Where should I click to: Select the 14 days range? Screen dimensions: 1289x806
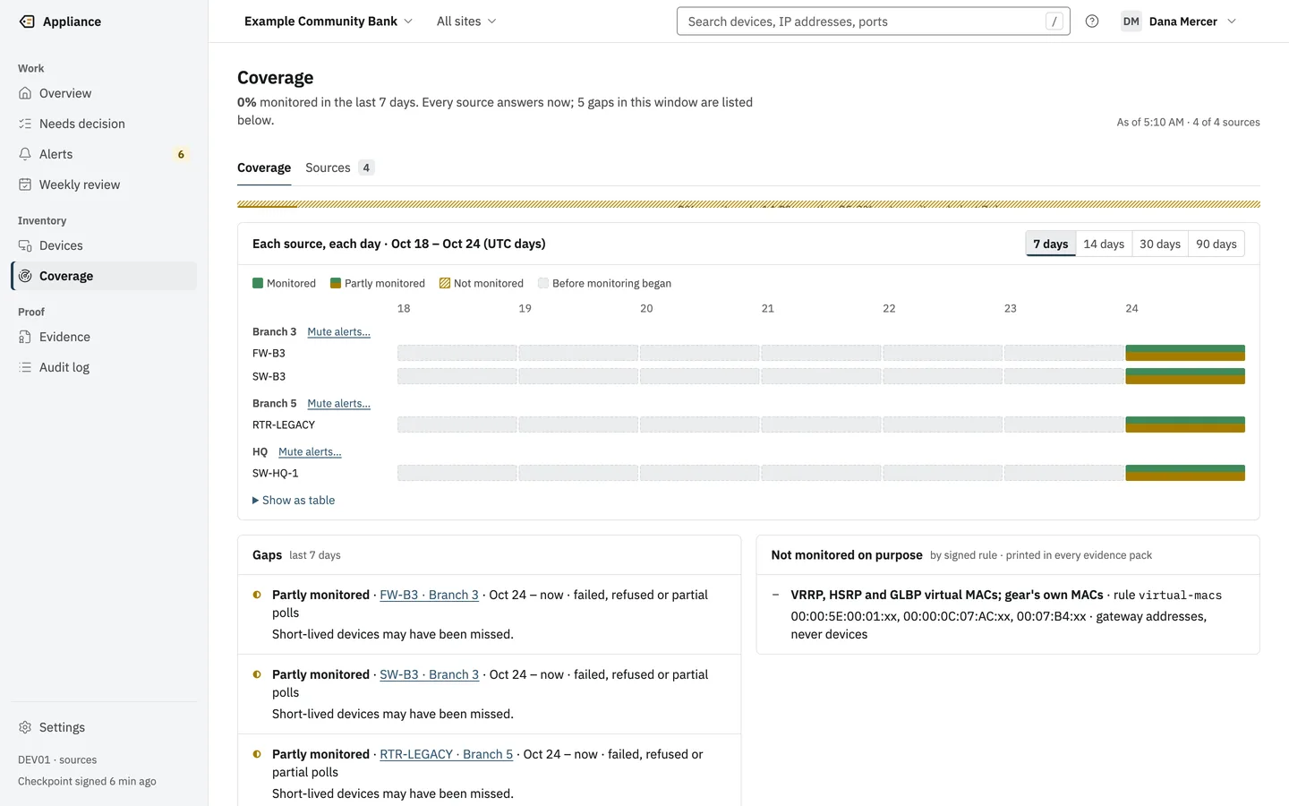tap(1104, 244)
